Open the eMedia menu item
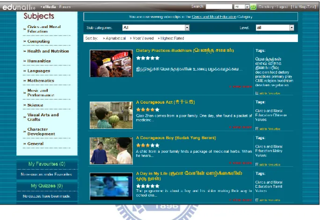The image size is (320, 220). [x=49, y=7]
